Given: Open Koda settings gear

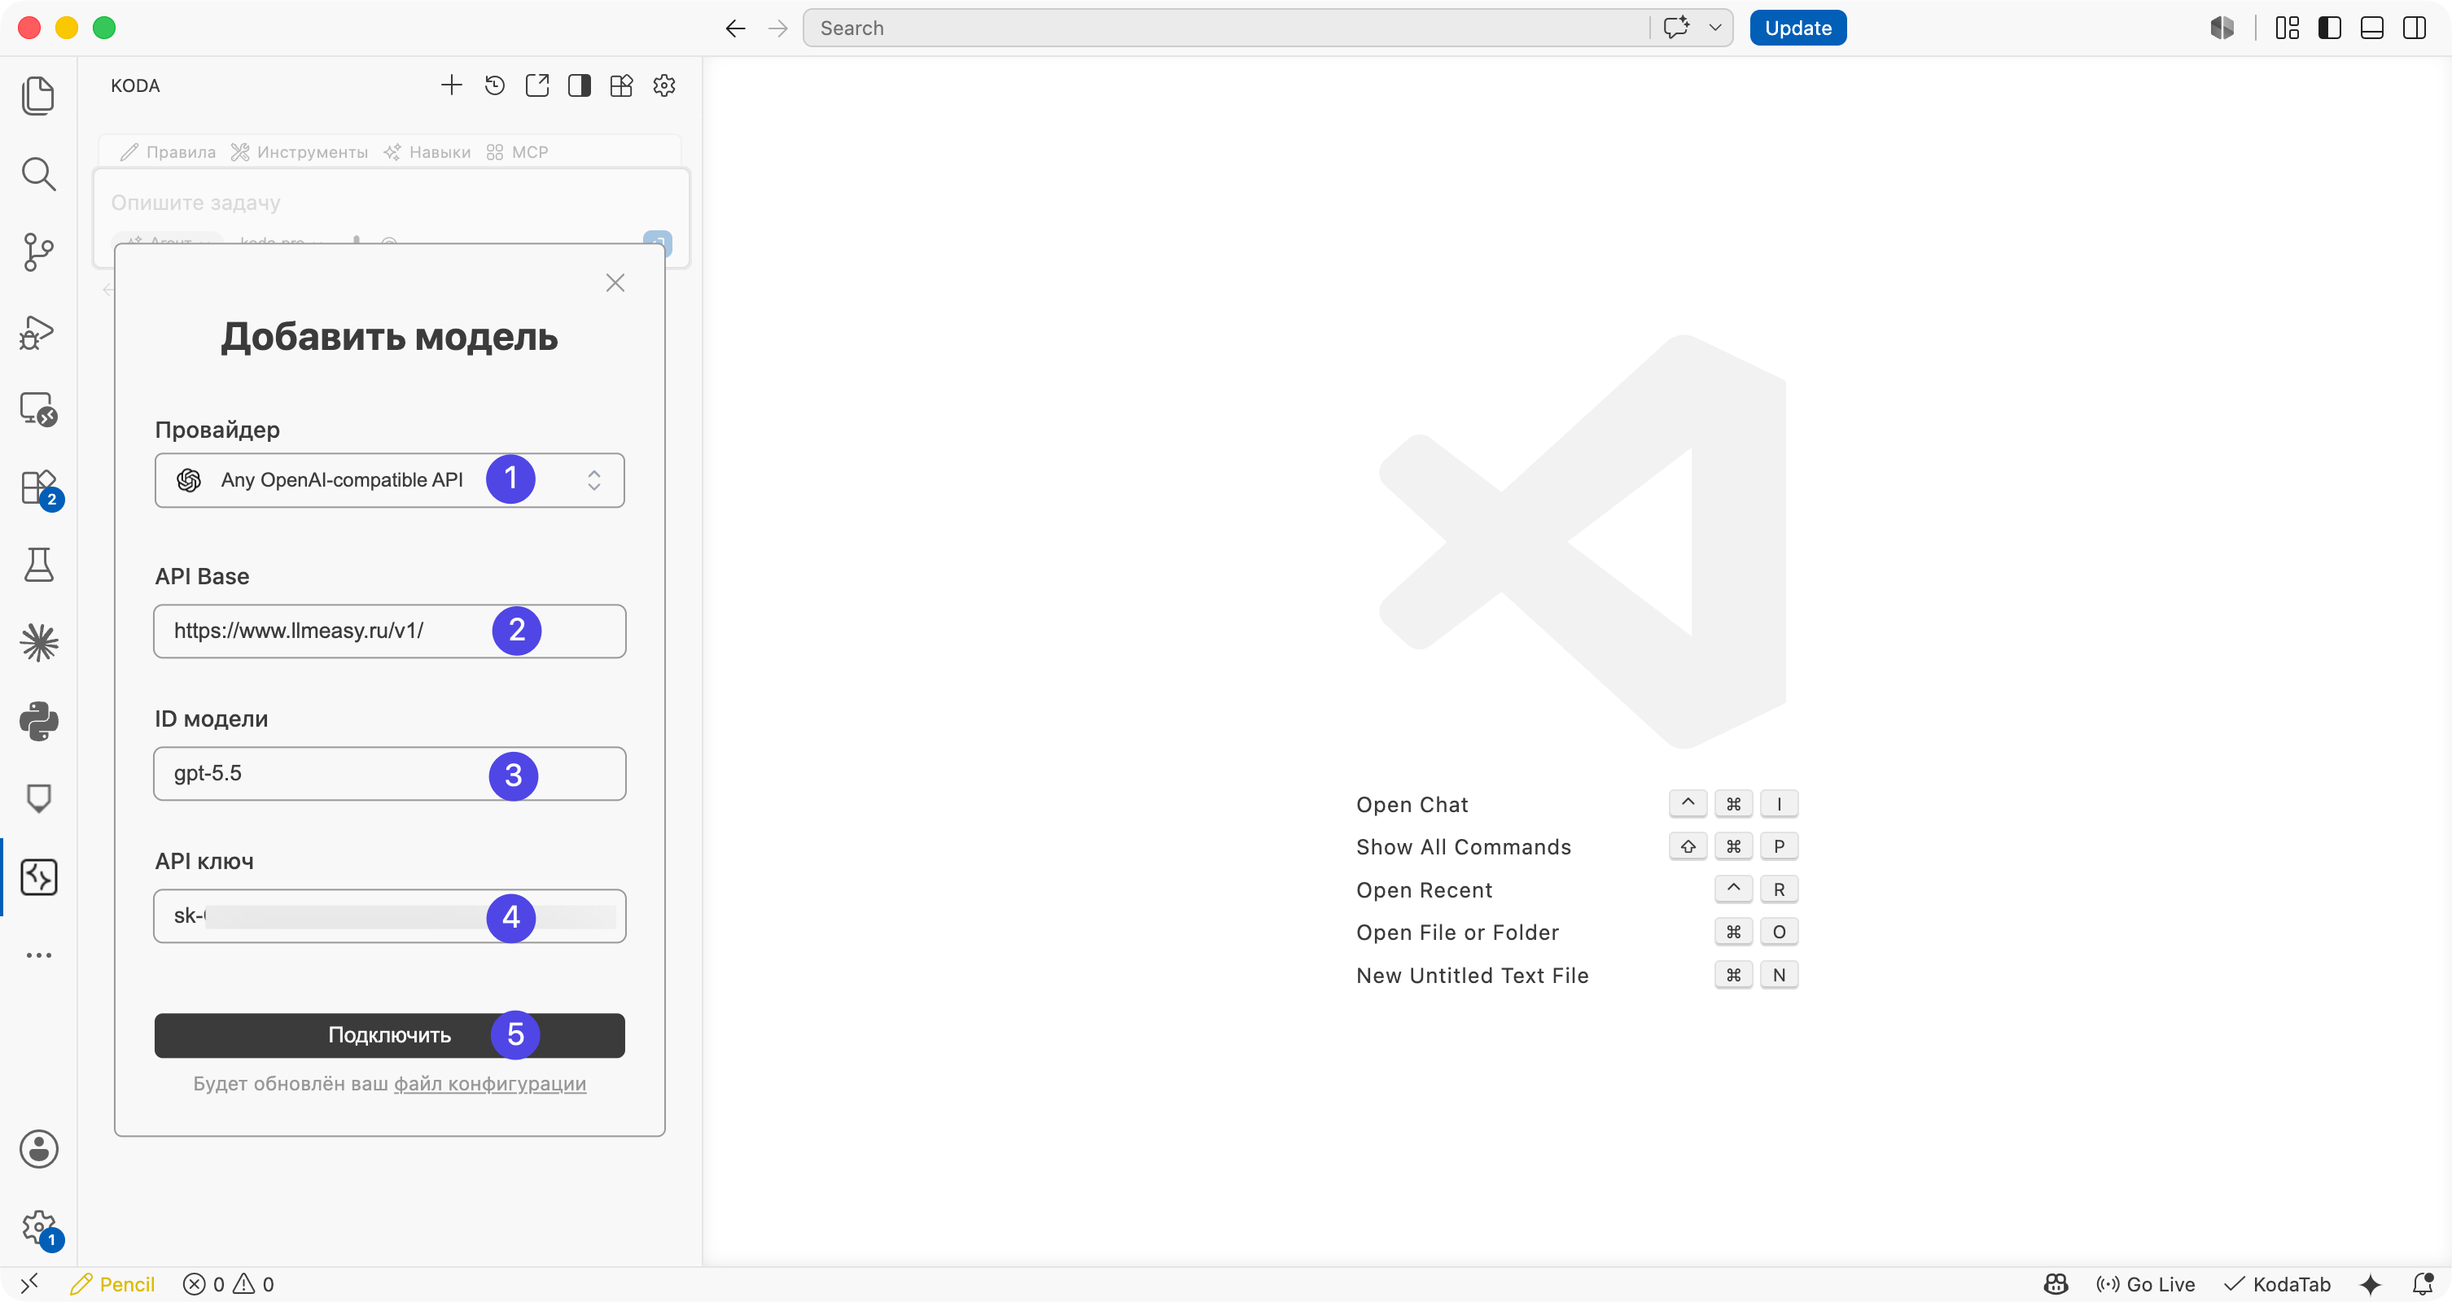Looking at the screenshot, I should click(664, 85).
